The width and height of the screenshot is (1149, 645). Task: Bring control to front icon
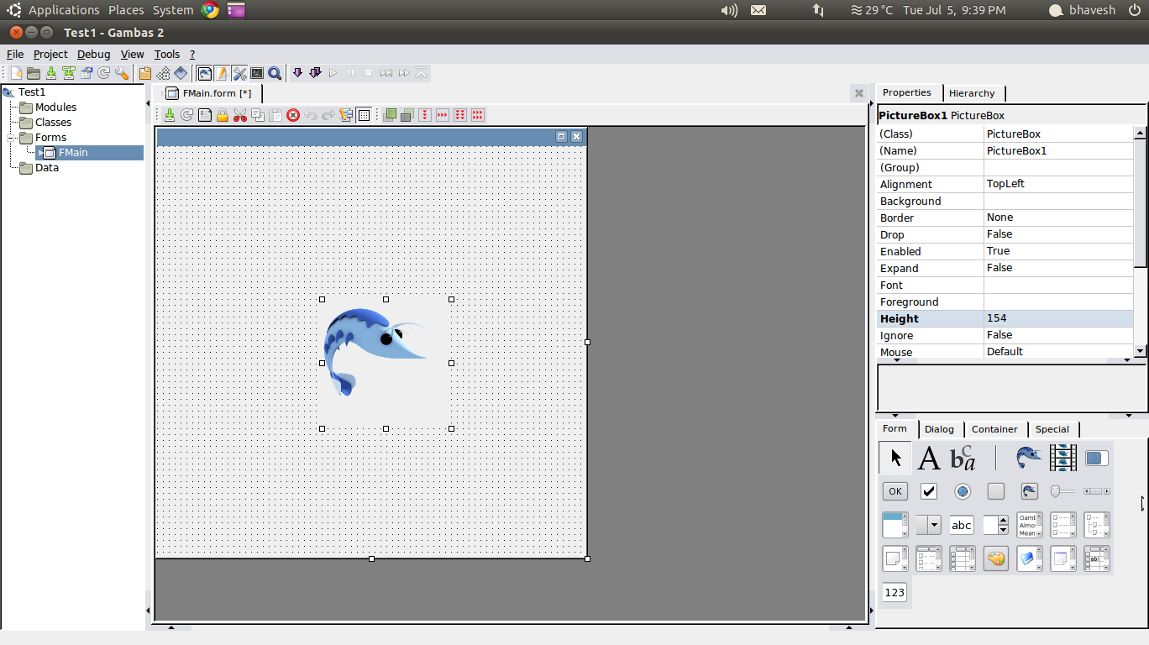click(390, 115)
